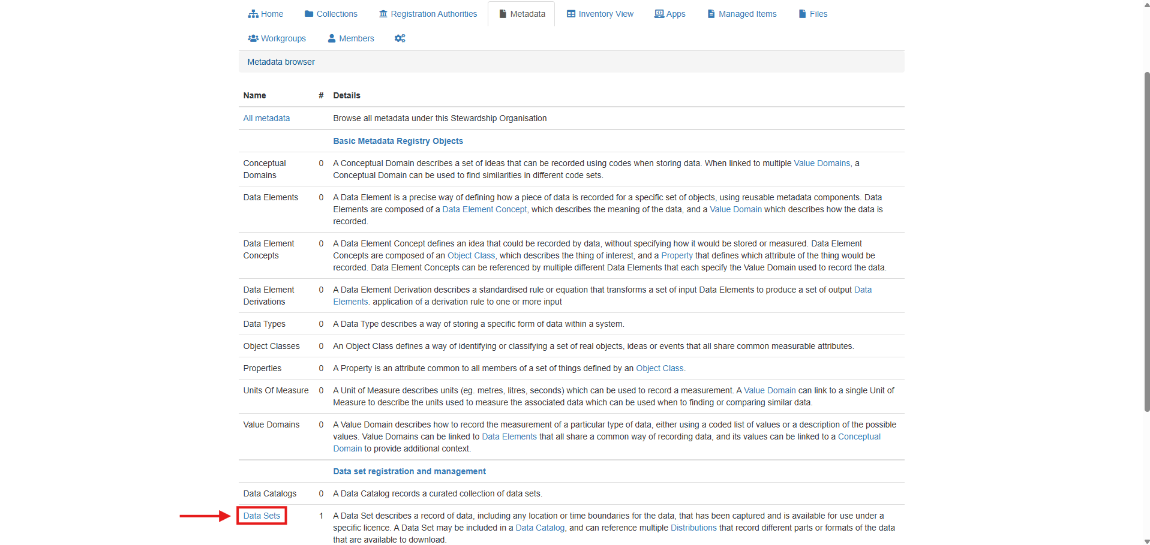Viewport: 1150px width, 545px height.
Task: Open the All metadata link
Action: [x=266, y=118]
